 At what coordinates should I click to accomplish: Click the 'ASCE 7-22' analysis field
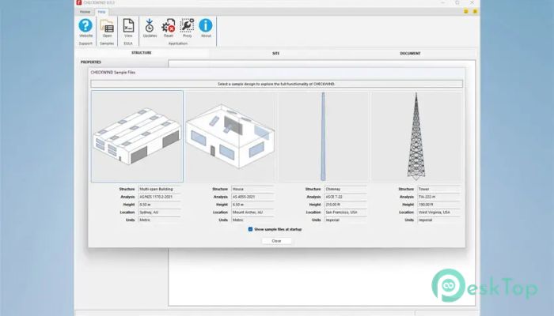[x=346, y=197]
